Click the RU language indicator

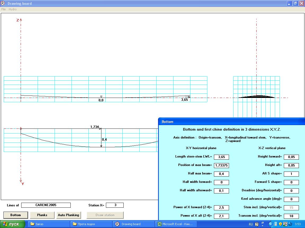coord(251,224)
